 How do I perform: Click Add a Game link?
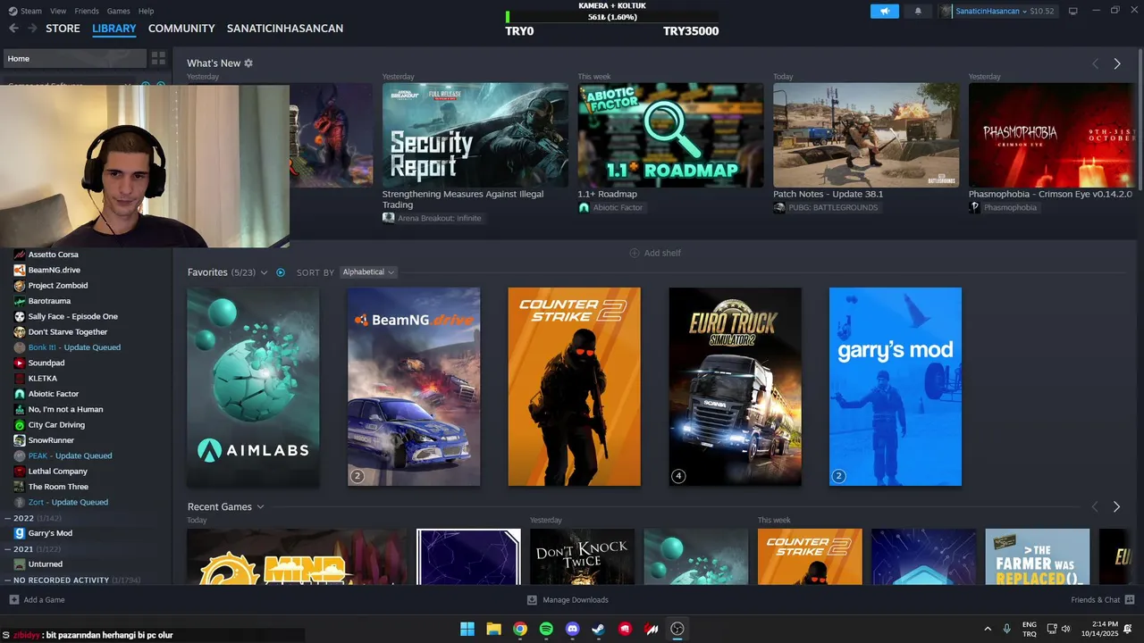(x=44, y=600)
